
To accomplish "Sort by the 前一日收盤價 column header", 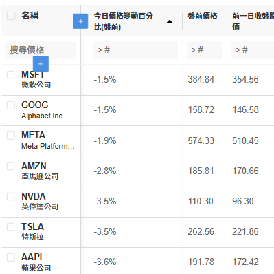I will 253,21.
